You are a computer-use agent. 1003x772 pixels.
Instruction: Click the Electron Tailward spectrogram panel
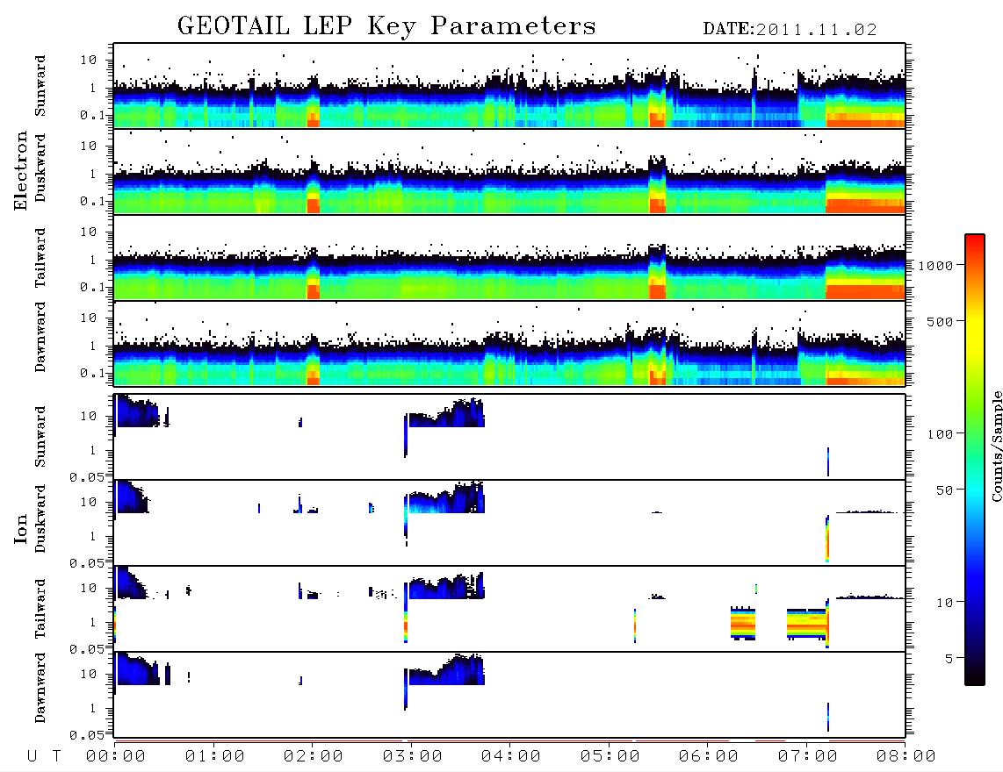(x=509, y=258)
